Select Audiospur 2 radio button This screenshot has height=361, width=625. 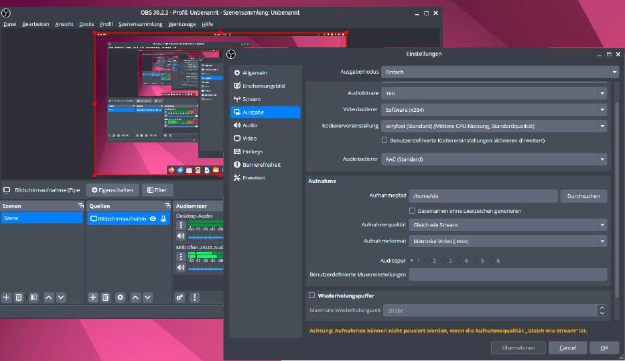(427, 261)
